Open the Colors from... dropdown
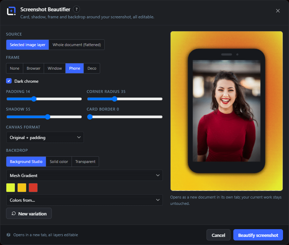The height and width of the screenshot is (245, 289). (85, 200)
